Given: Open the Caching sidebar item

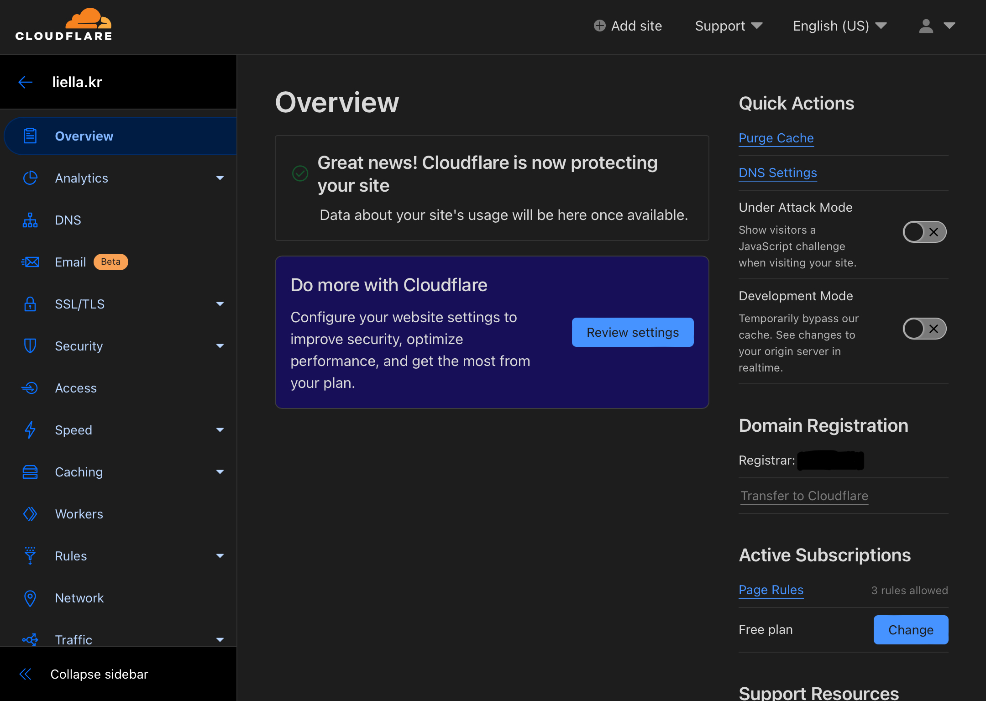Looking at the screenshot, I should (79, 472).
